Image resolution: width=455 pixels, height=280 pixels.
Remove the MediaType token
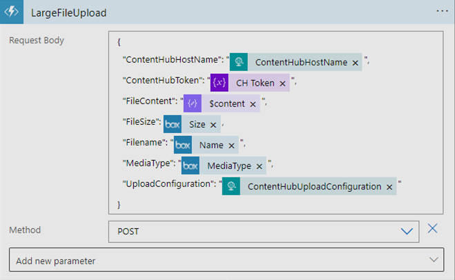[259, 166]
